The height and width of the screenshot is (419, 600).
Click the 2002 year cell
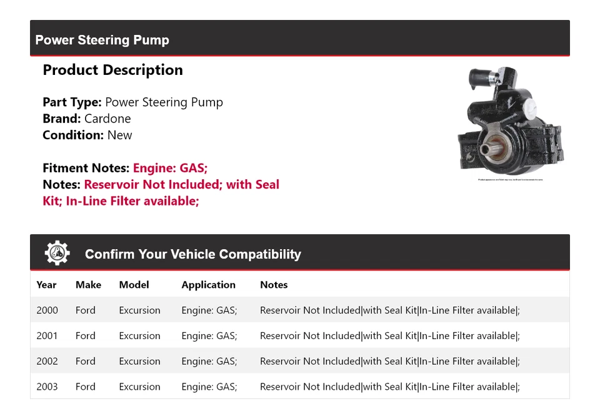pyautogui.click(x=47, y=362)
